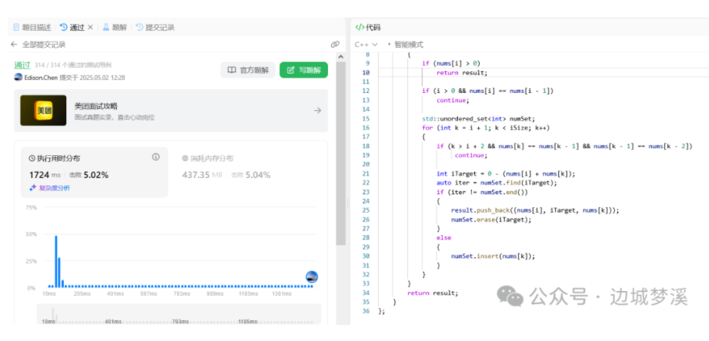This screenshot has height=341, width=709.
Task: Go back to 全部提交记录
Action: [x=44, y=45]
